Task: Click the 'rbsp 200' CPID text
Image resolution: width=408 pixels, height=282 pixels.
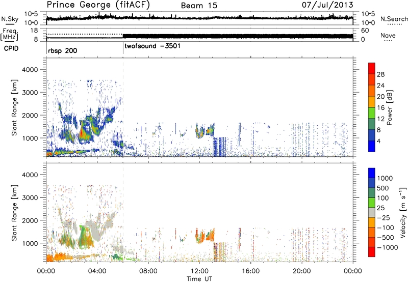Action: coord(62,50)
